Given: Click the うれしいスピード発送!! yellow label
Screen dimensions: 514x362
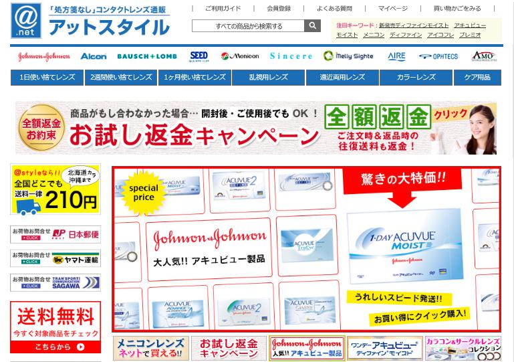Looking at the screenshot, I should point(399,298).
